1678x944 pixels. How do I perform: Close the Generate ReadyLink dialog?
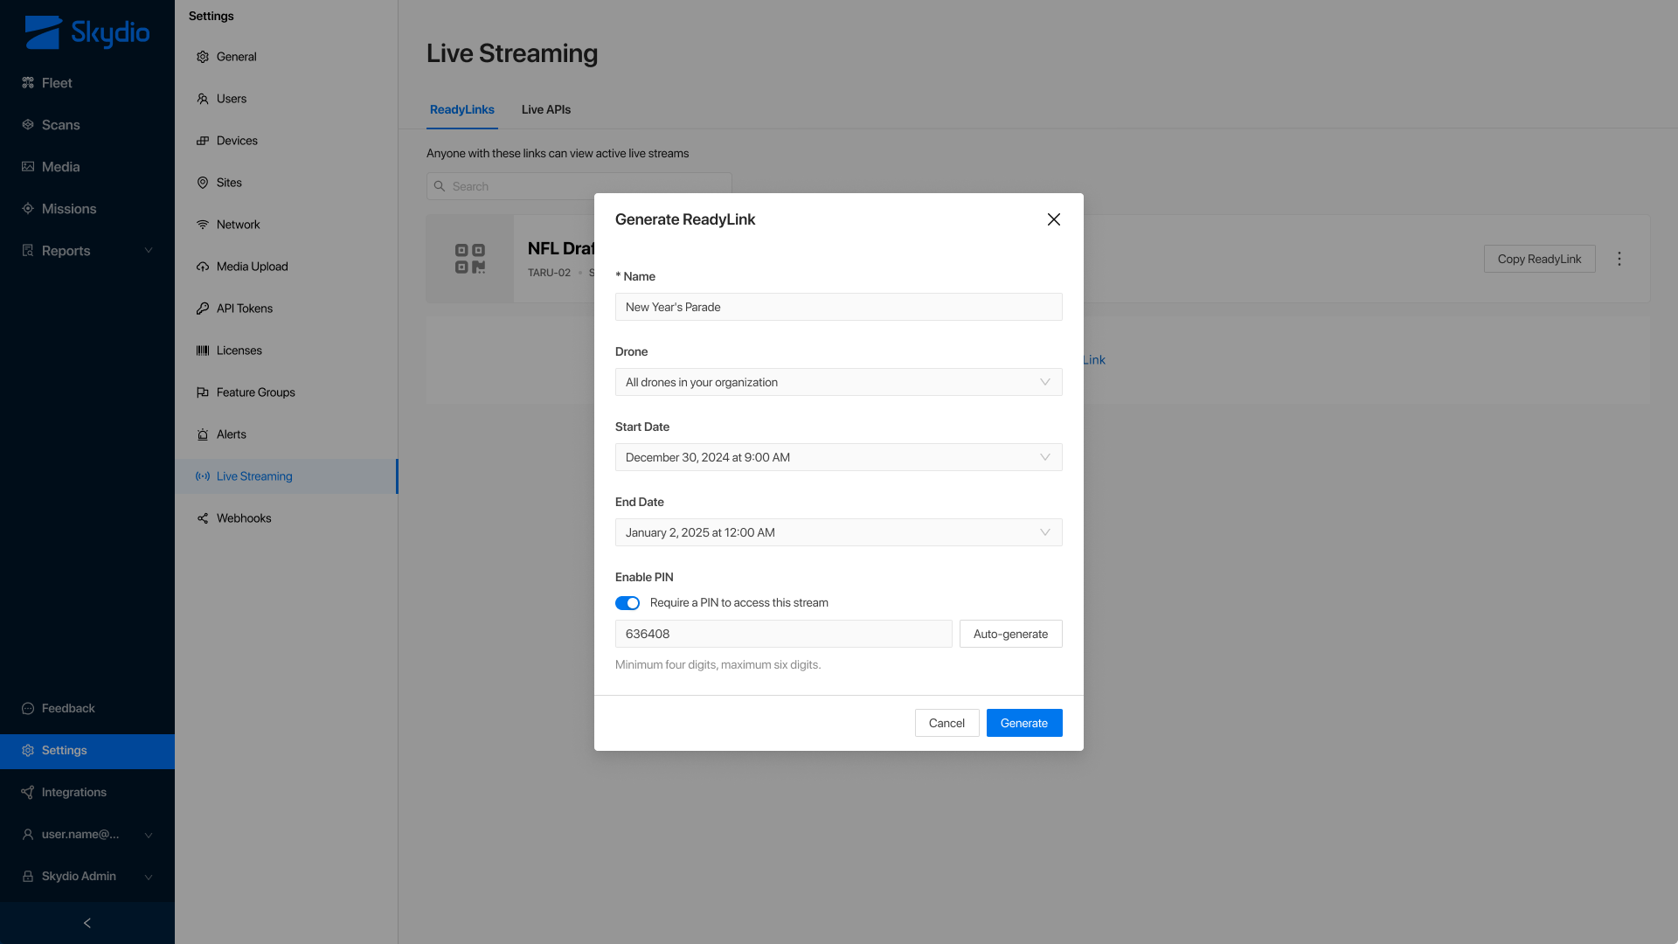[1054, 219]
